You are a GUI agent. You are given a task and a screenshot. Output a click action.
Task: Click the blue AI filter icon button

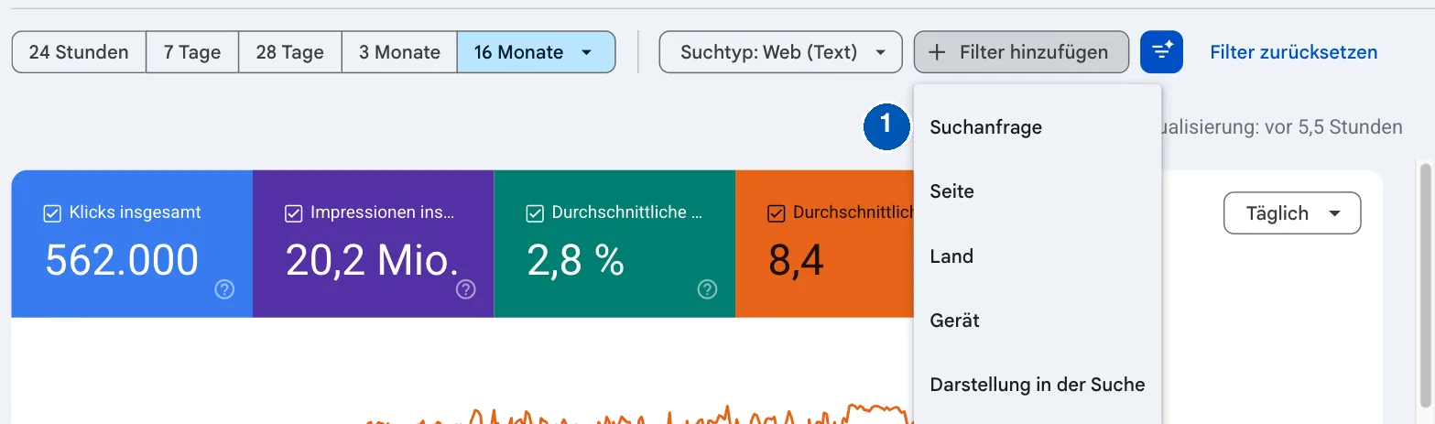pos(1161,52)
